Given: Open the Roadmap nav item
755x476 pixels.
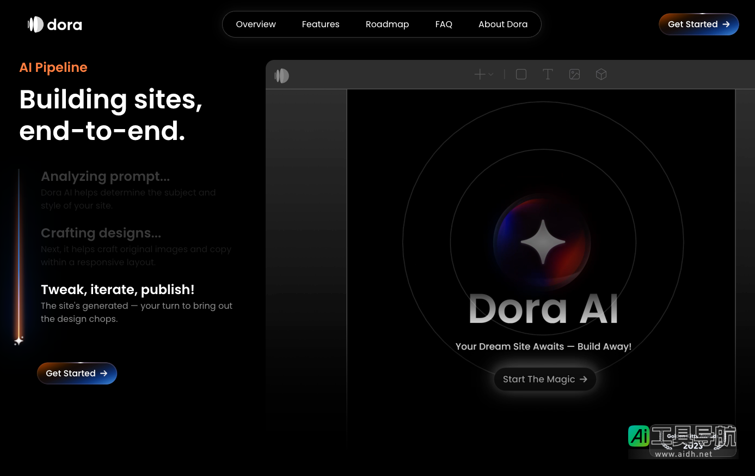Looking at the screenshot, I should tap(387, 25).
